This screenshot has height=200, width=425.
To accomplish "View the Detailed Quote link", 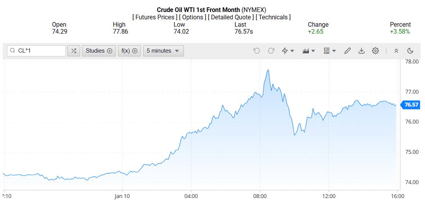I will coord(231,17).
